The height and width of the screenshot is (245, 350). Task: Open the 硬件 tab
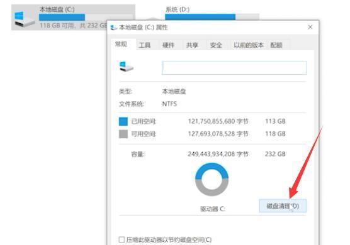point(168,45)
